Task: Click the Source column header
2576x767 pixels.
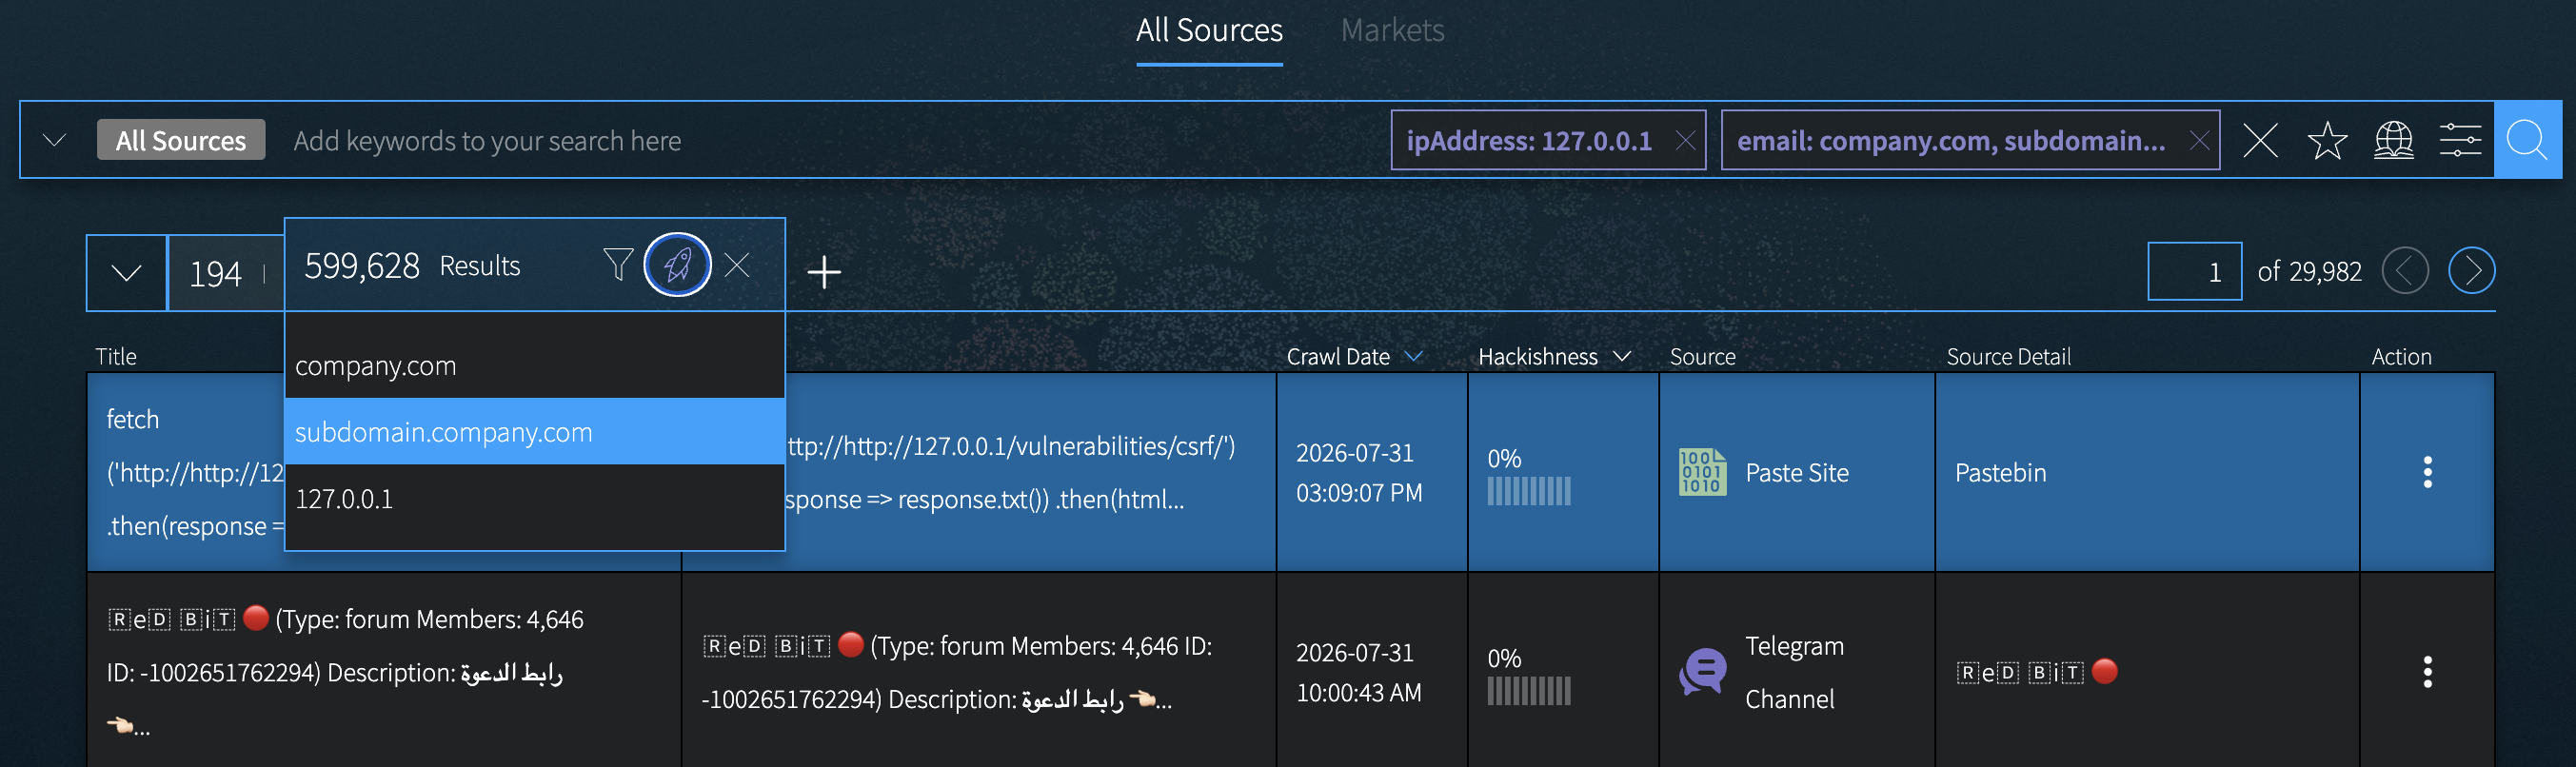Action: click(x=1702, y=356)
